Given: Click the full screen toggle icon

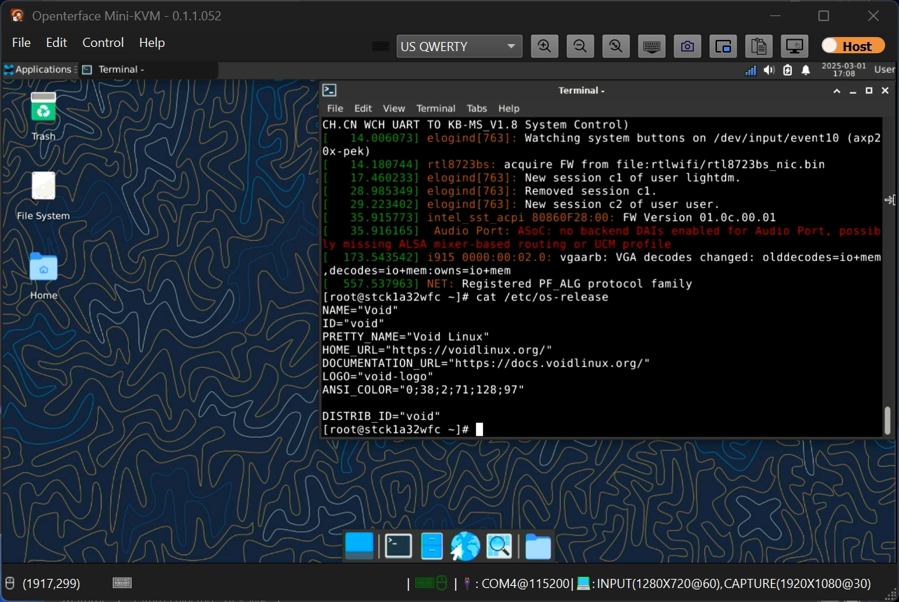Looking at the screenshot, I should tap(723, 46).
